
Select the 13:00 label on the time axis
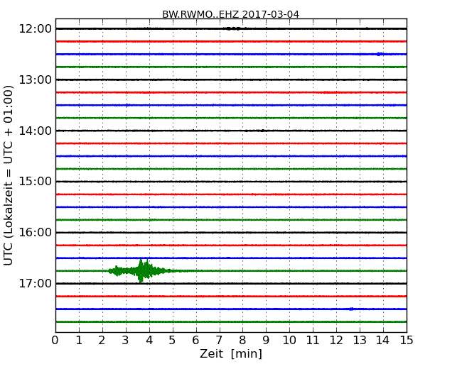pyautogui.click(x=35, y=79)
